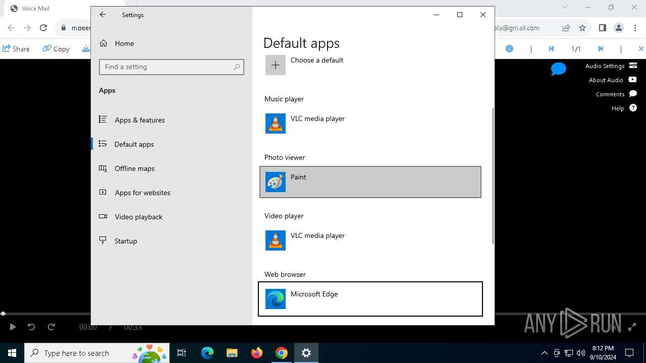The height and width of the screenshot is (363, 646).
Task: Toggle fullscreen in the audio player
Action: [x=632, y=327]
